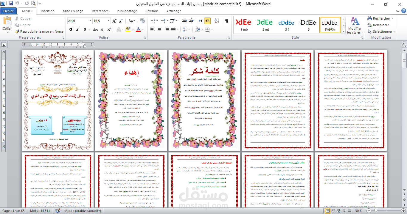407x214 pixels.
Task: Click the Couper scissors command
Action: point(23,18)
